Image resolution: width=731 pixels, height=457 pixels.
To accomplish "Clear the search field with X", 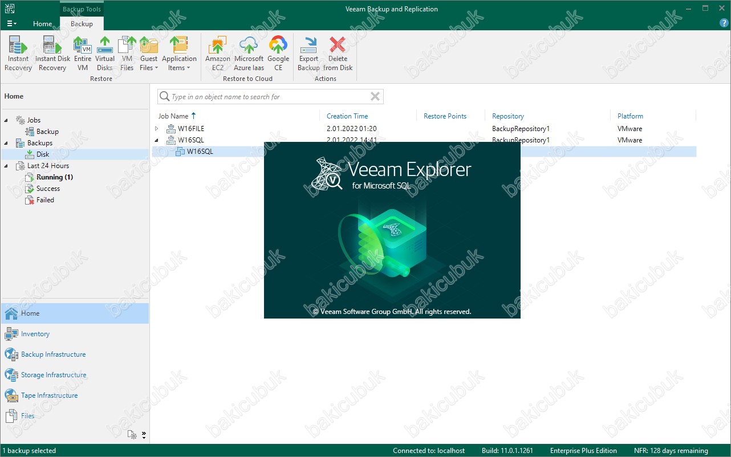I will [375, 97].
